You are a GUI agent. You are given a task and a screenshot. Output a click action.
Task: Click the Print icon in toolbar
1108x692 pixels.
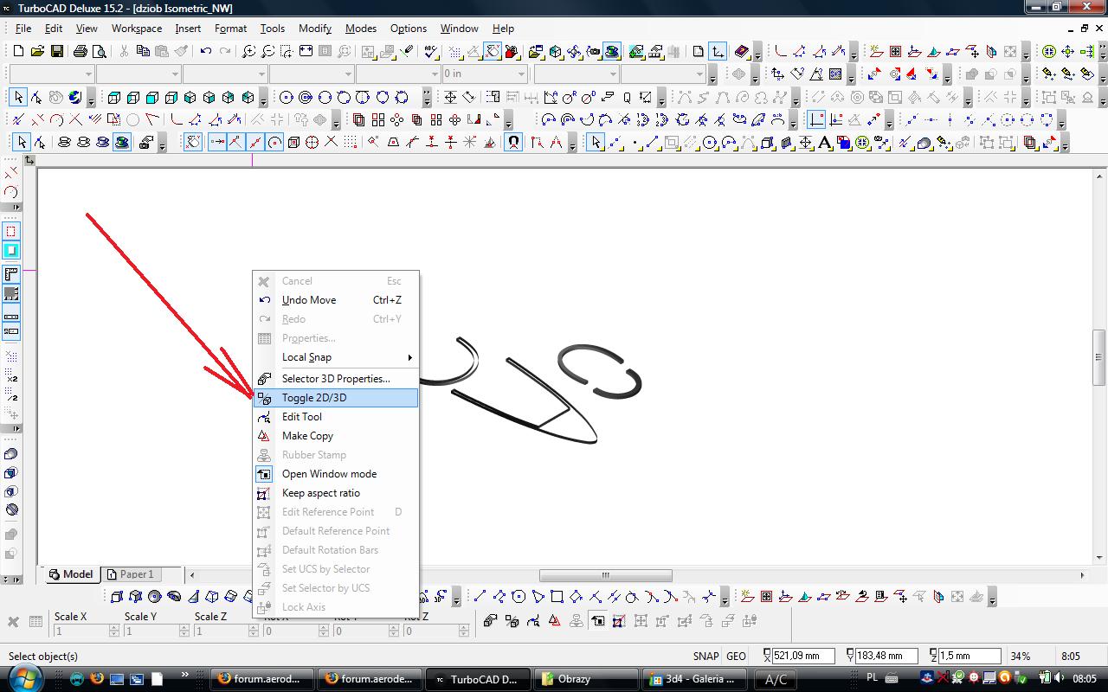[81, 52]
